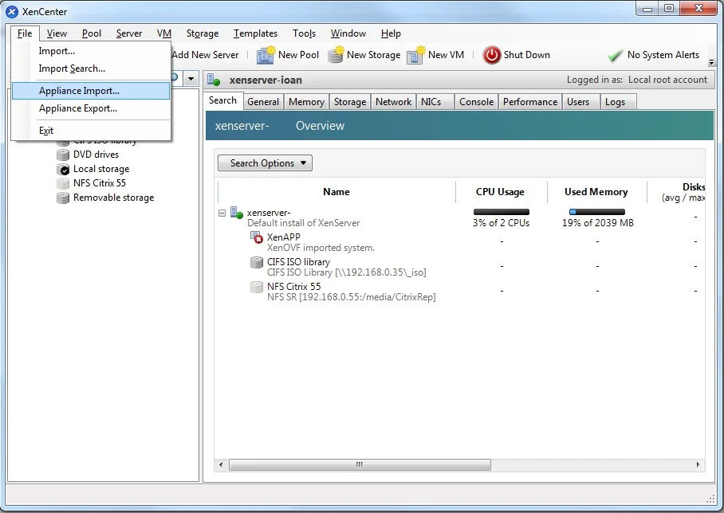The image size is (724, 513).
Task: Open the dropdown arrow above the tree panel
Action: coord(191,78)
